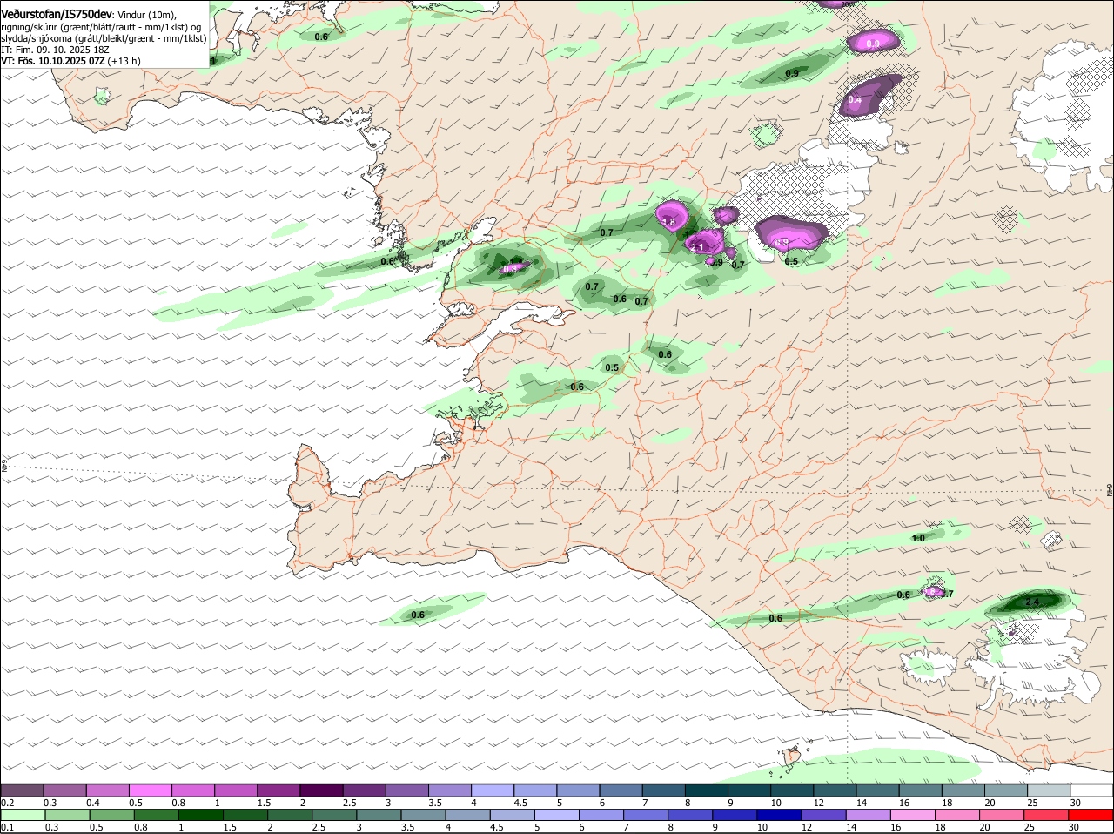
Task: Click the 2.4 value on dark green rain cell
Action: [1032, 602]
